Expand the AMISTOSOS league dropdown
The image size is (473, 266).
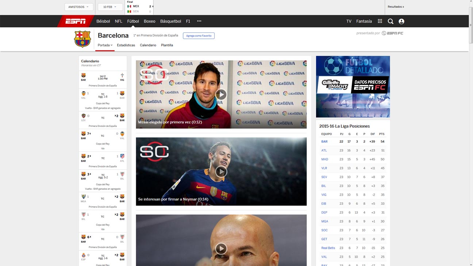tap(79, 7)
